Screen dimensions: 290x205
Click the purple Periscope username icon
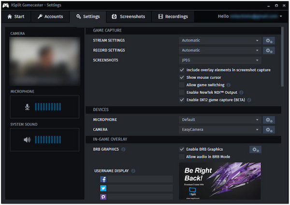tap(103, 197)
